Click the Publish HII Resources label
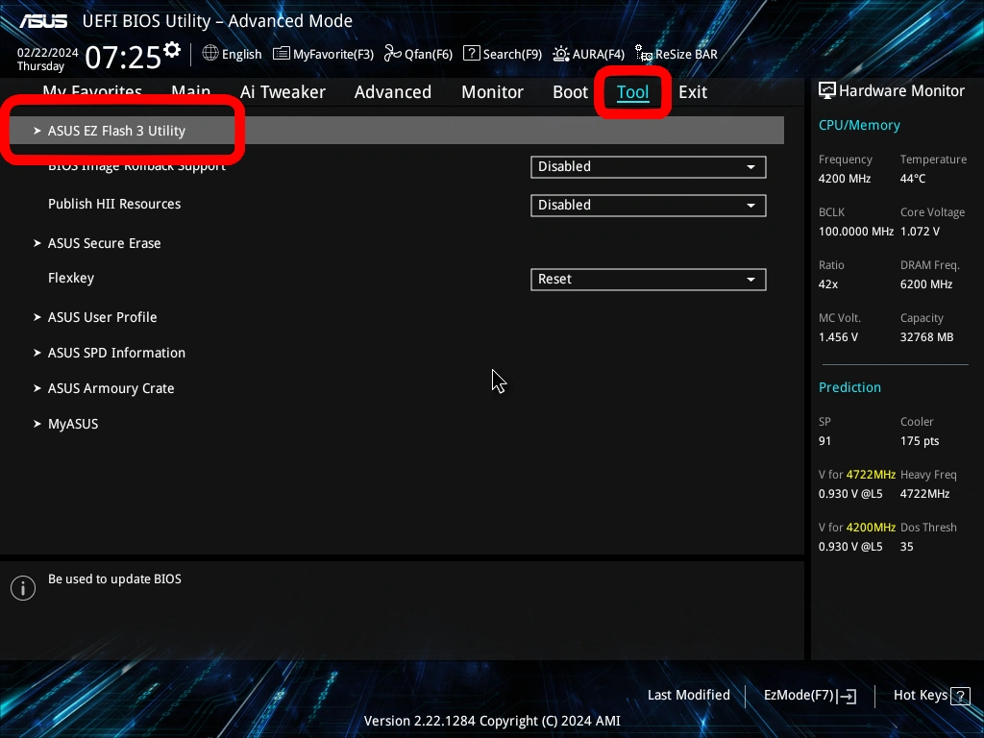Viewport: 984px width, 738px height. 114,204
